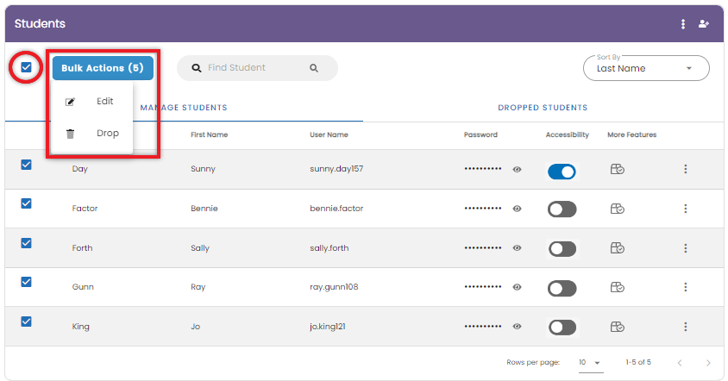The width and height of the screenshot is (728, 381).
Task: Click the first name Sally cell
Action: click(199, 248)
